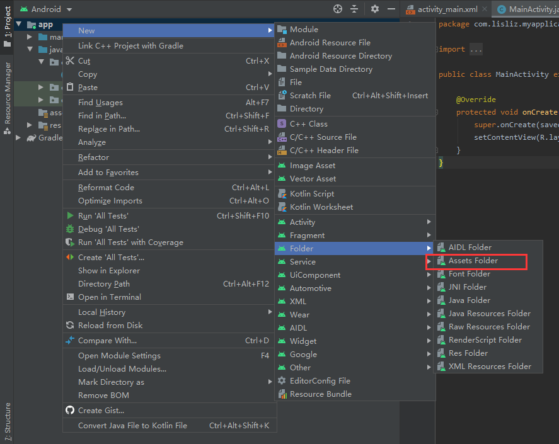Collapse the java folder node
This screenshot has height=444, width=559.
pos(30,49)
